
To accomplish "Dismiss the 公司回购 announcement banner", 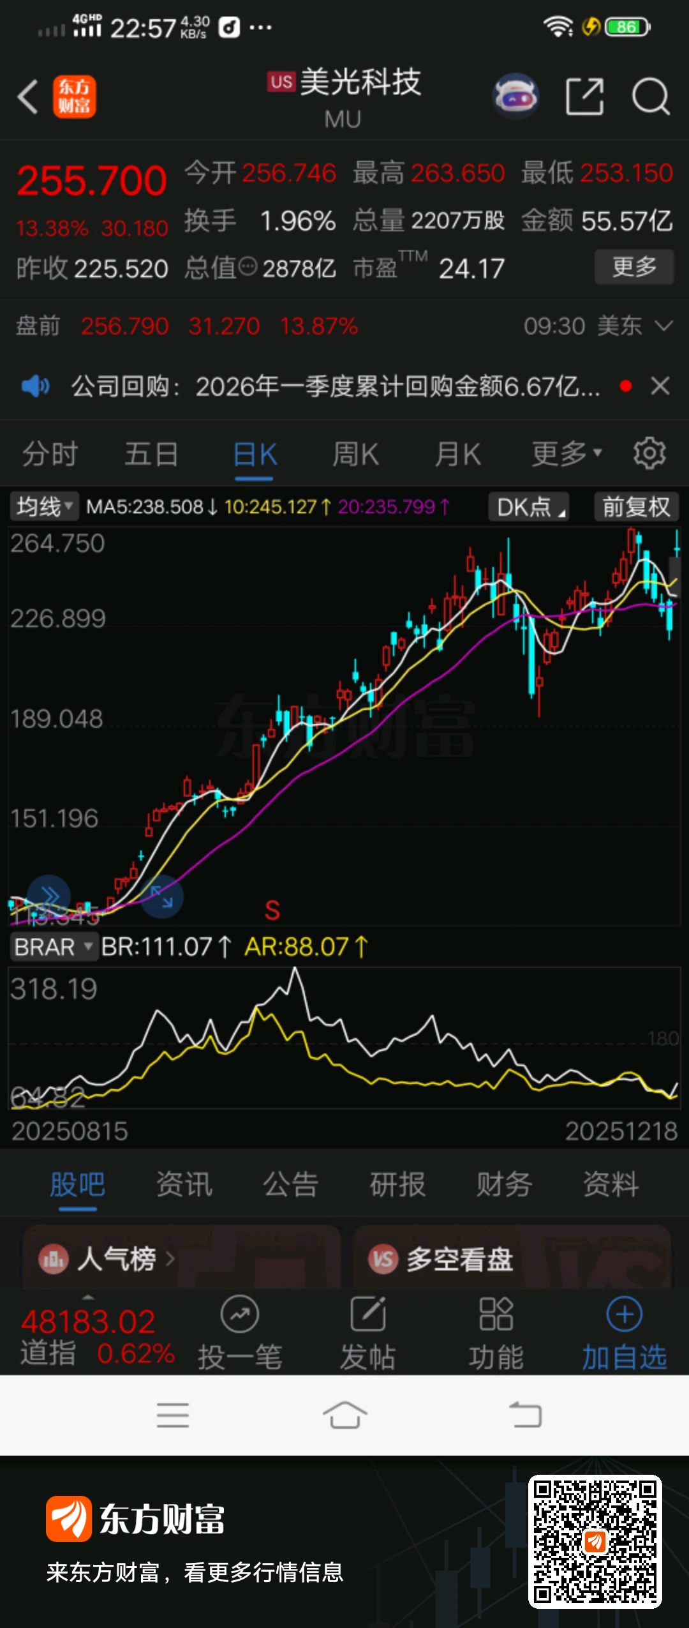I will click(x=660, y=386).
